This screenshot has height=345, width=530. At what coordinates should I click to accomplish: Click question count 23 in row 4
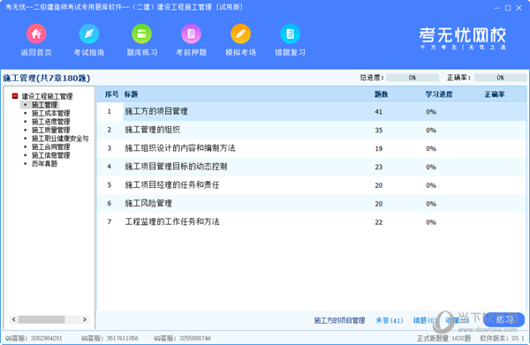379,167
